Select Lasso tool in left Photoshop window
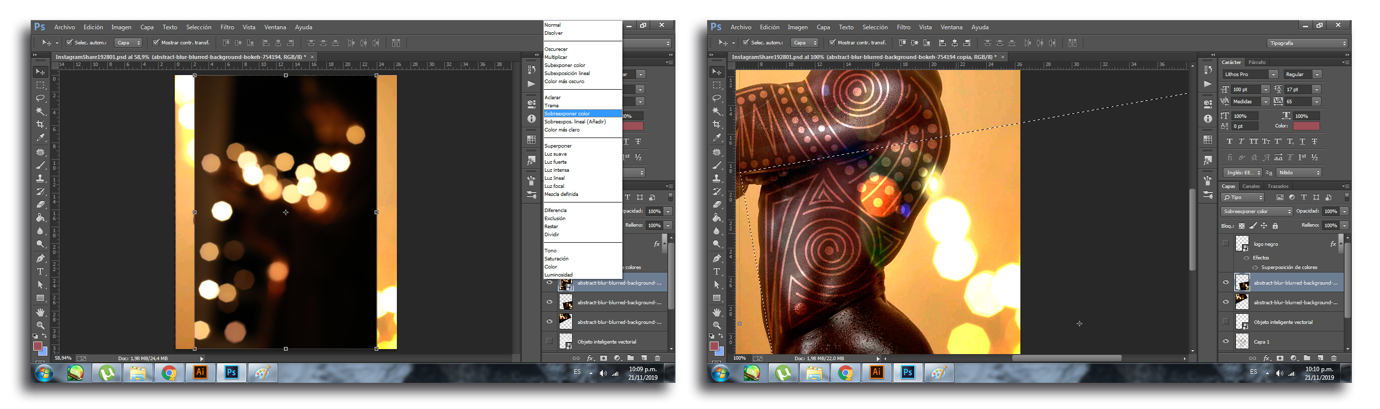Screen dimensions: 1380x409 point(40,98)
